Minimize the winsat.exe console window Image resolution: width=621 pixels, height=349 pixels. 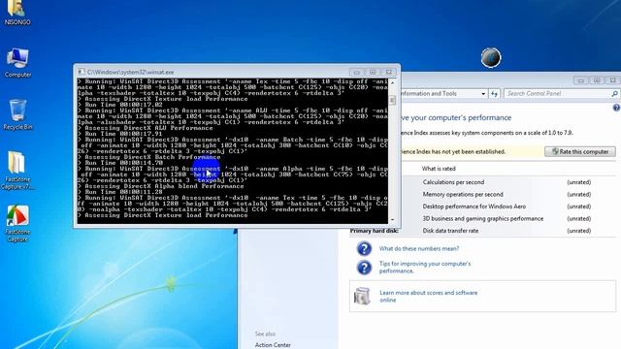(357, 72)
